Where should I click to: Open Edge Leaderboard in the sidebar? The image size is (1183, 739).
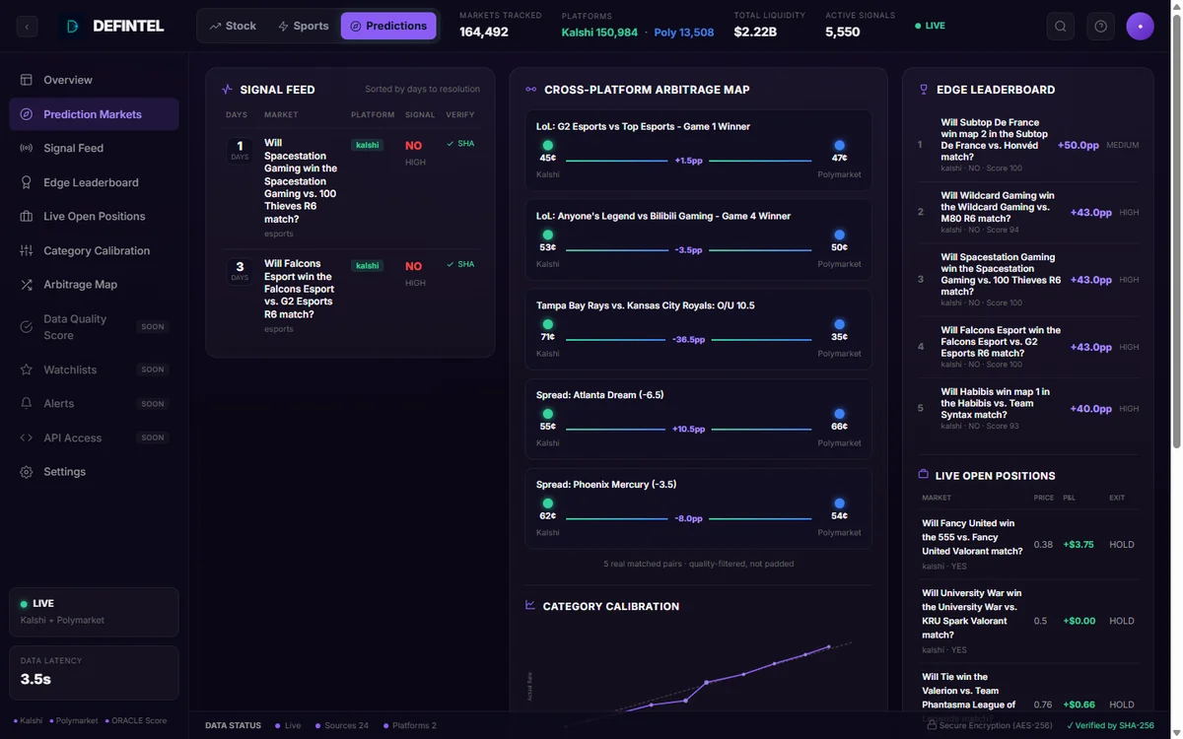[x=94, y=182]
